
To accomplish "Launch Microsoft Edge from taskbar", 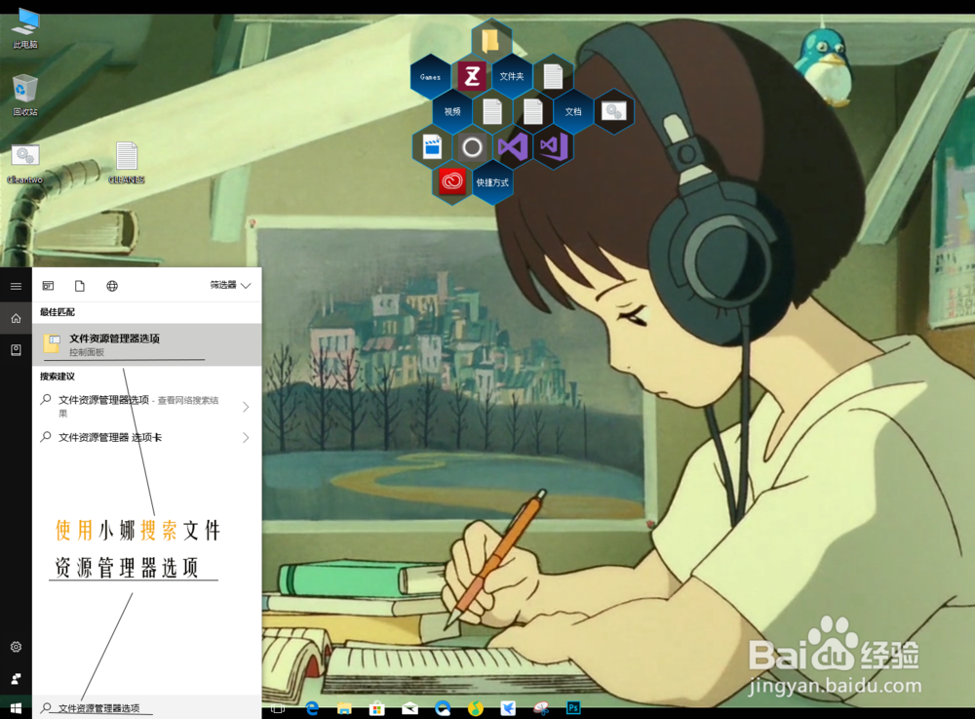I will pyautogui.click(x=312, y=708).
